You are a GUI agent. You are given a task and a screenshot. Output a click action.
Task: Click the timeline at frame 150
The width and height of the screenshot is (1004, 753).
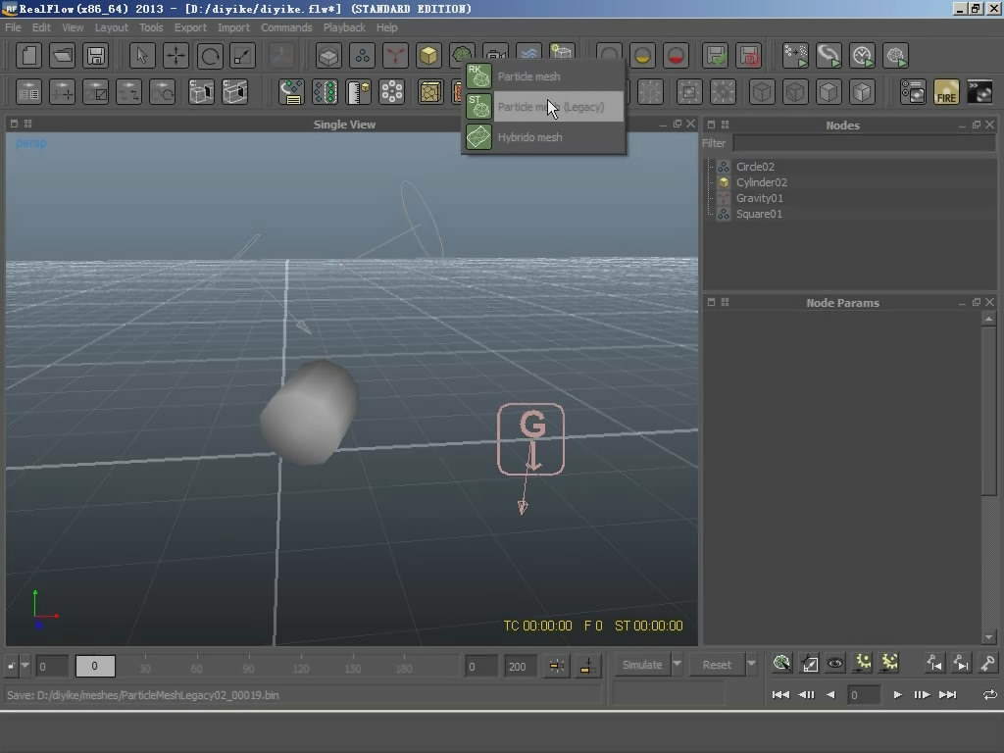[352, 665]
